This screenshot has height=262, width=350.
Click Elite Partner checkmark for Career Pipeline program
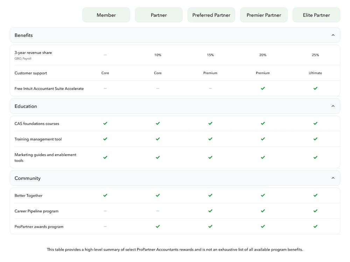315,211
